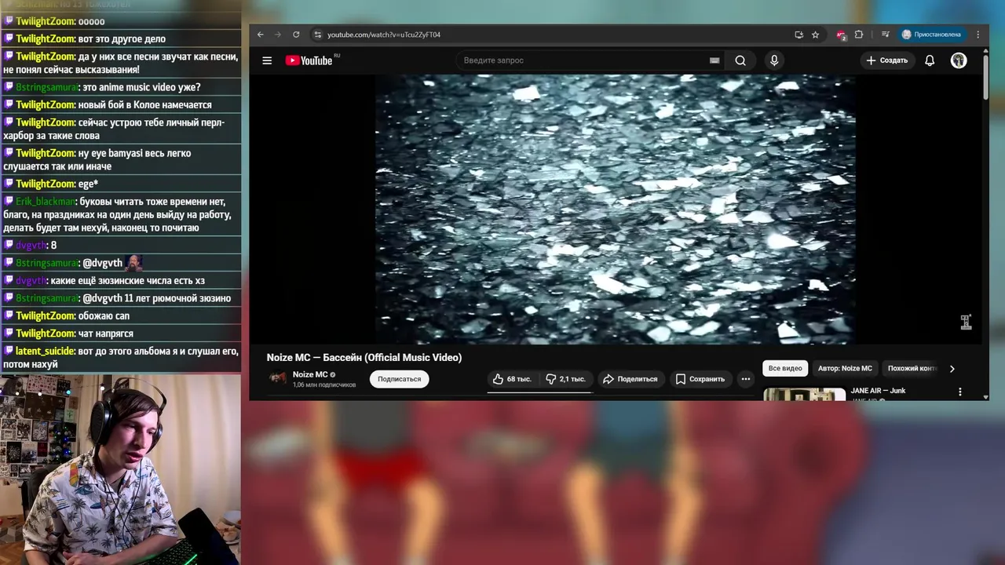1005x565 pixels.
Task: Focus the Введите запрос search field
Action: [x=581, y=60]
